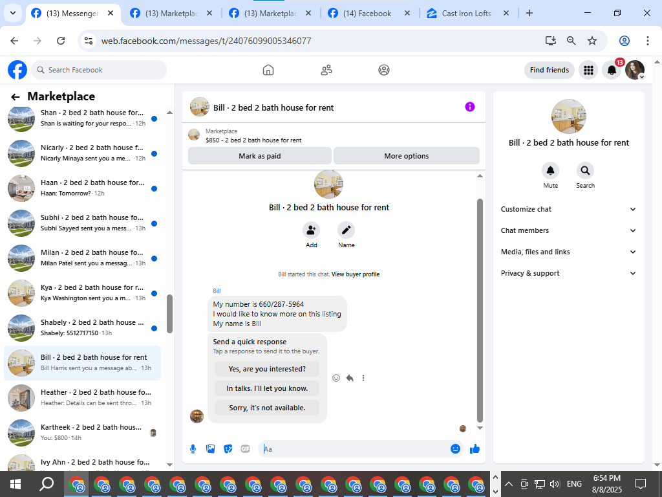
Task: Add people using the Add icon
Action: (311, 230)
